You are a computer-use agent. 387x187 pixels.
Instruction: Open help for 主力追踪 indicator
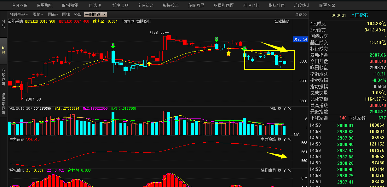pos(284,139)
